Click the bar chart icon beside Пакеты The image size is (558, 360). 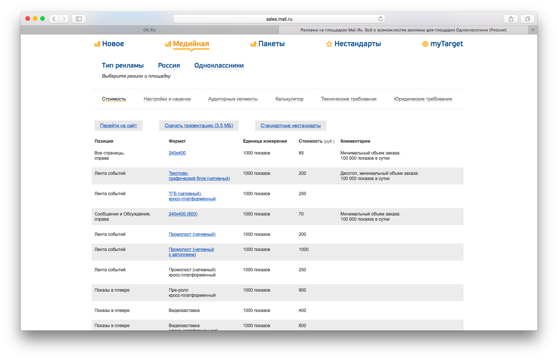tap(253, 44)
